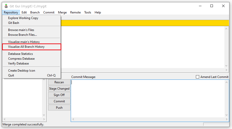Click the Commit button beside message box
Image resolution: width=232 pixels, height=129 pixels.
(59, 101)
